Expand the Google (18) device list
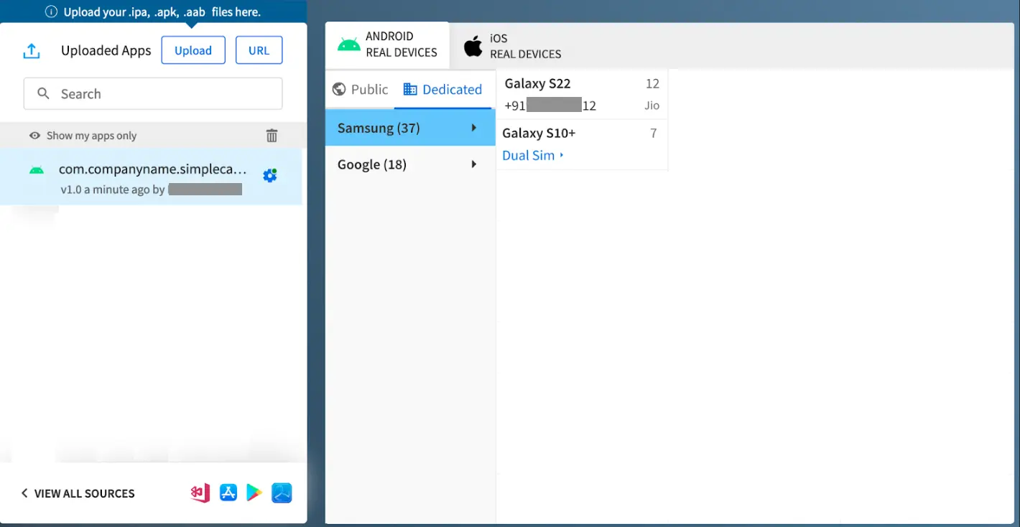This screenshot has width=1020, height=527. [409, 164]
